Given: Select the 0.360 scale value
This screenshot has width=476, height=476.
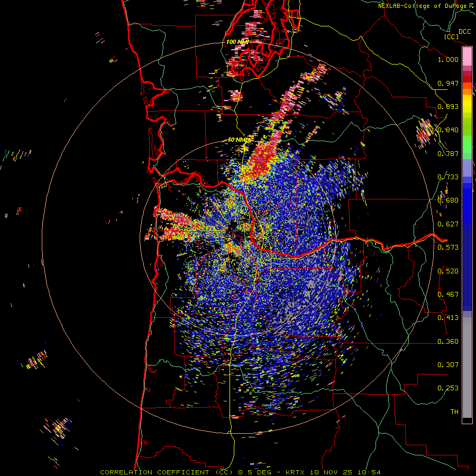Looking at the screenshot, I should coord(448,342).
